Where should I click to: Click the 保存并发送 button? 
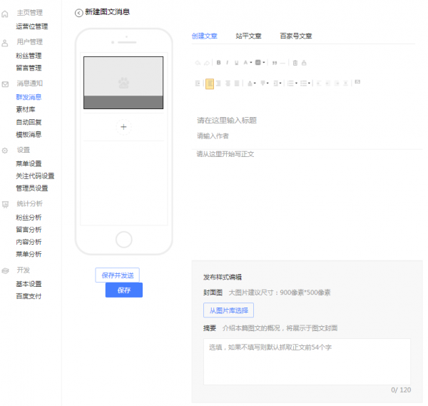(117, 275)
